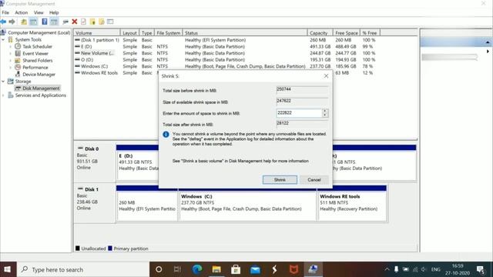Open Task View from the taskbar

[x=177, y=269]
